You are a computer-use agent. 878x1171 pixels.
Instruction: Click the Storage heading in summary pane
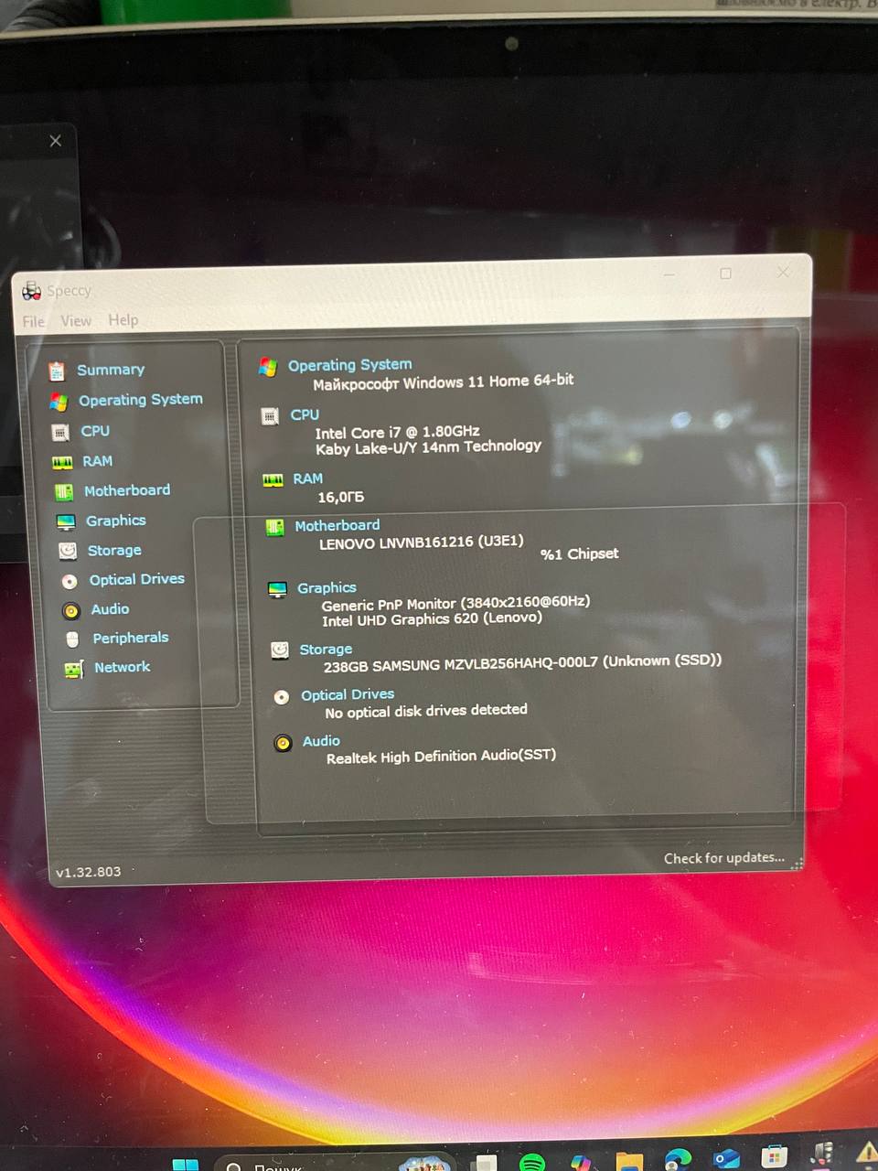pos(326,650)
